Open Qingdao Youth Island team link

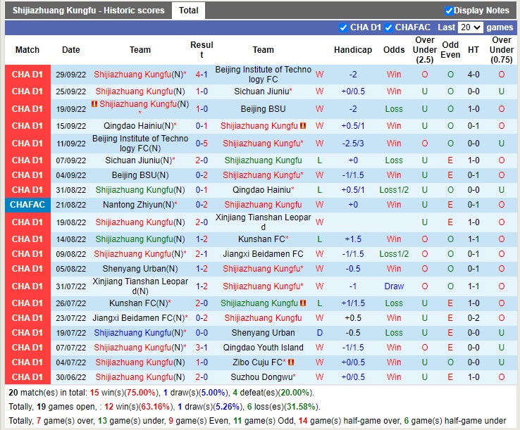(263, 348)
